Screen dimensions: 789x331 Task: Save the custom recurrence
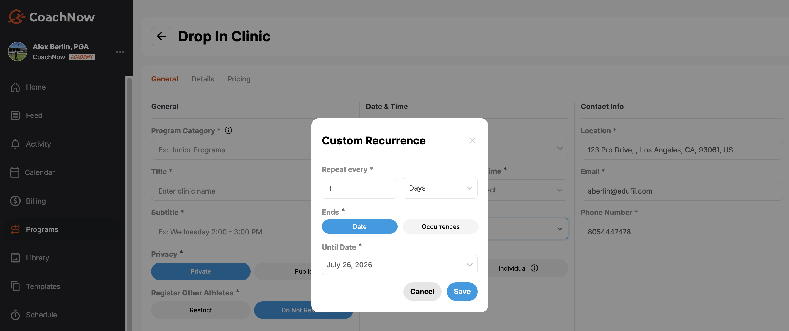pos(462,292)
